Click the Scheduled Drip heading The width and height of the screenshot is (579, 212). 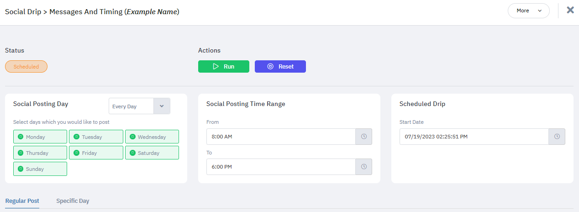[x=422, y=104]
